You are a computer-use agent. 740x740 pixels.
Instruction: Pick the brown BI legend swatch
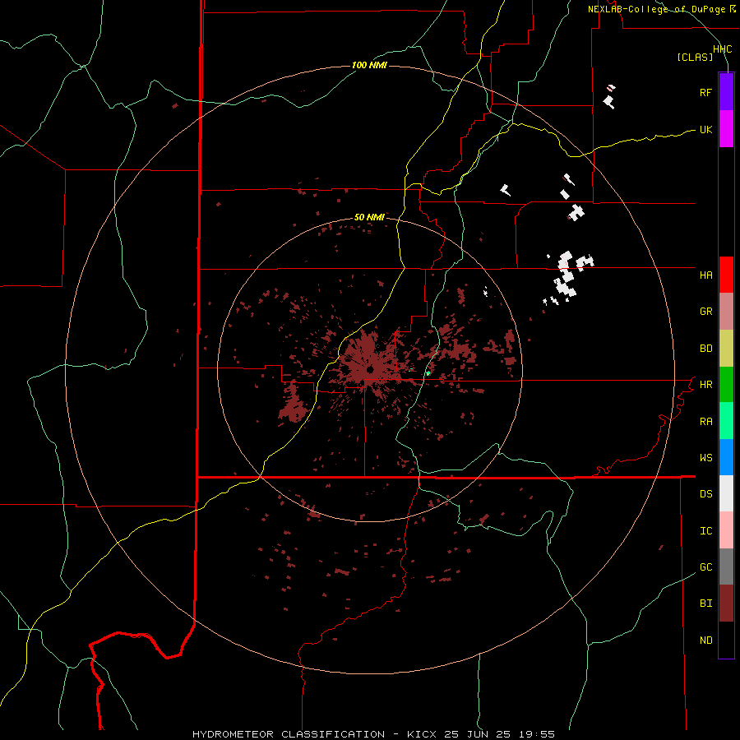726,604
